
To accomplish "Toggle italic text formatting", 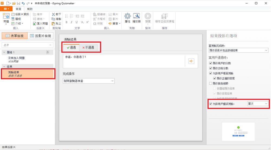I will (x=71, y=22).
